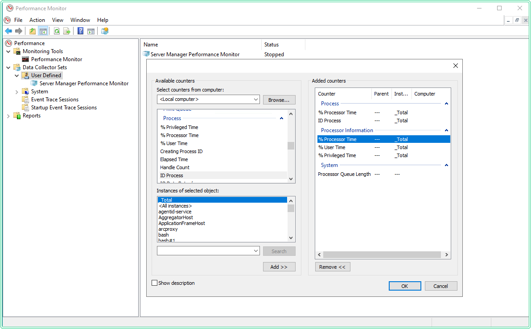This screenshot has width=531, height=329.
Task: Collapse the Data Collector Sets tree node
Action: [x=8, y=67]
